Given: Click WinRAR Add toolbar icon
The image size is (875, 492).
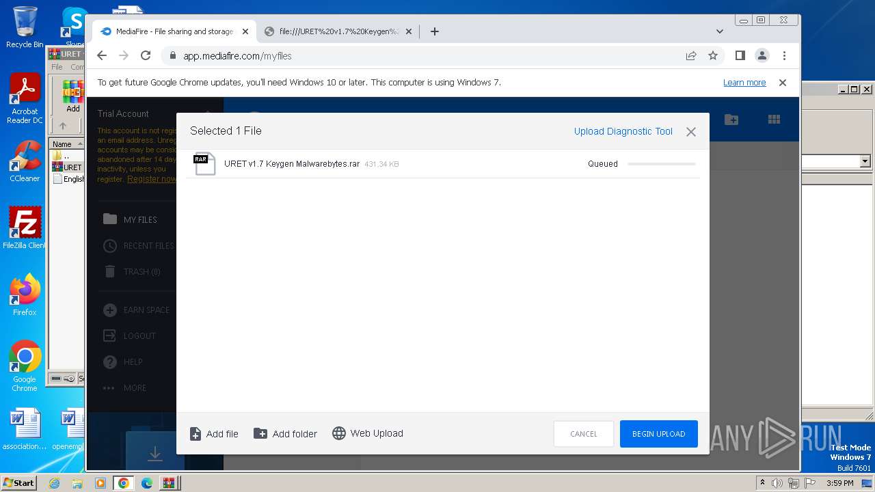Looking at the screenshot, I should click(72, 96).
